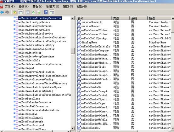Click the msExchShadowSt attribute icon

(79, 83)
